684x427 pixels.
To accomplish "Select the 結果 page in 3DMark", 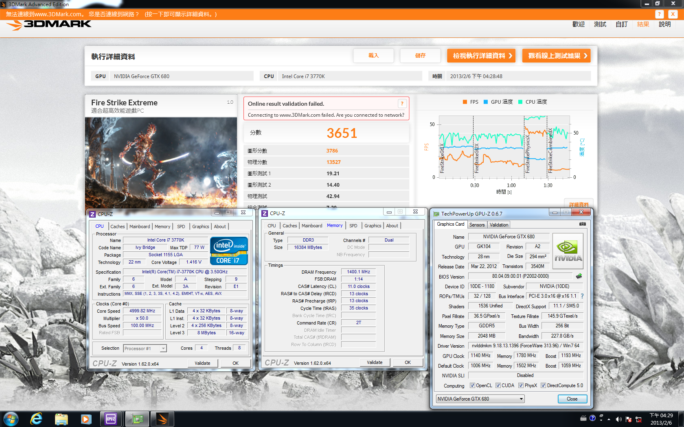I will pos(643,24).
